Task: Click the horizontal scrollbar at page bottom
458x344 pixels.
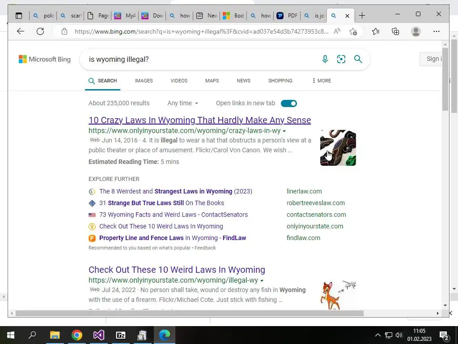Action: coord(190,313)
